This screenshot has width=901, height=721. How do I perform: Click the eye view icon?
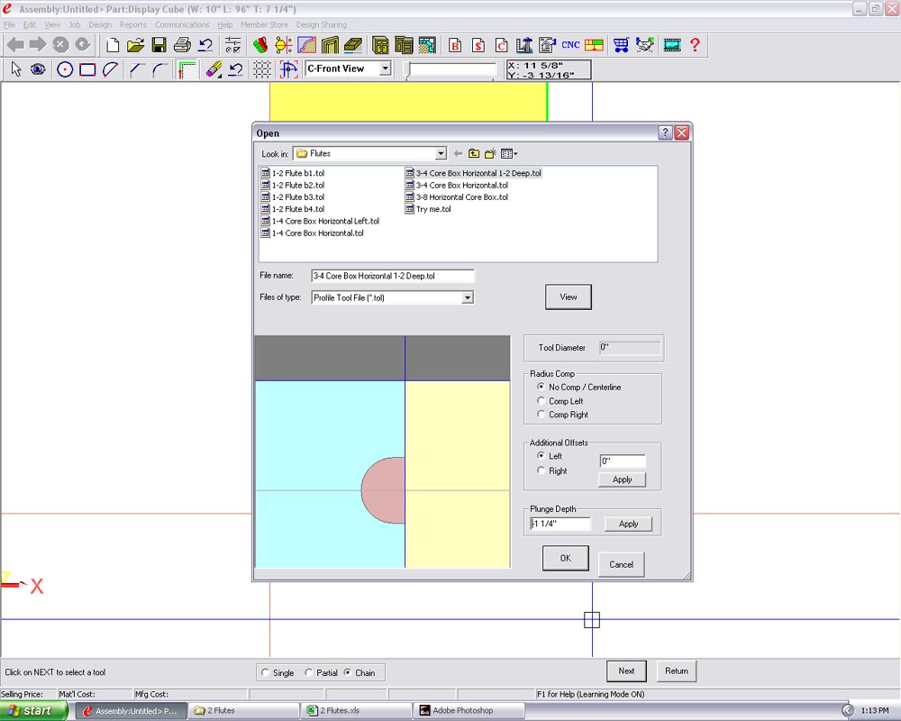[38, 69]
